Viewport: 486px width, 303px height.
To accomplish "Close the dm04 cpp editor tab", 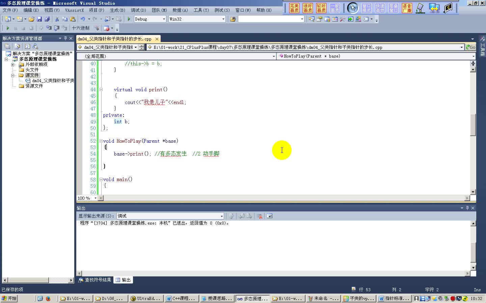I will pos(157,39).
